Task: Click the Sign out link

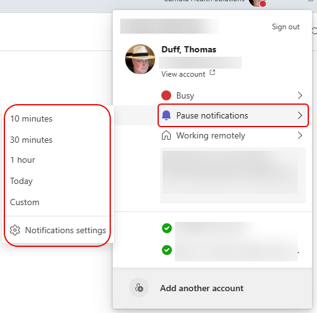Action: (286, 27)
